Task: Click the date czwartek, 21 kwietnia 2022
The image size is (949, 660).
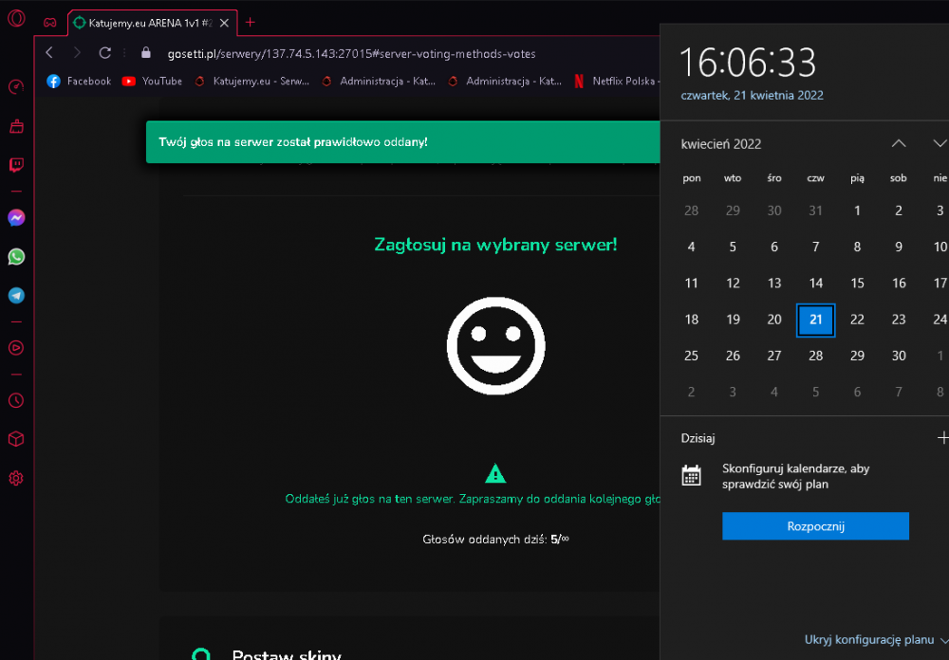Action: pos(752,96)
